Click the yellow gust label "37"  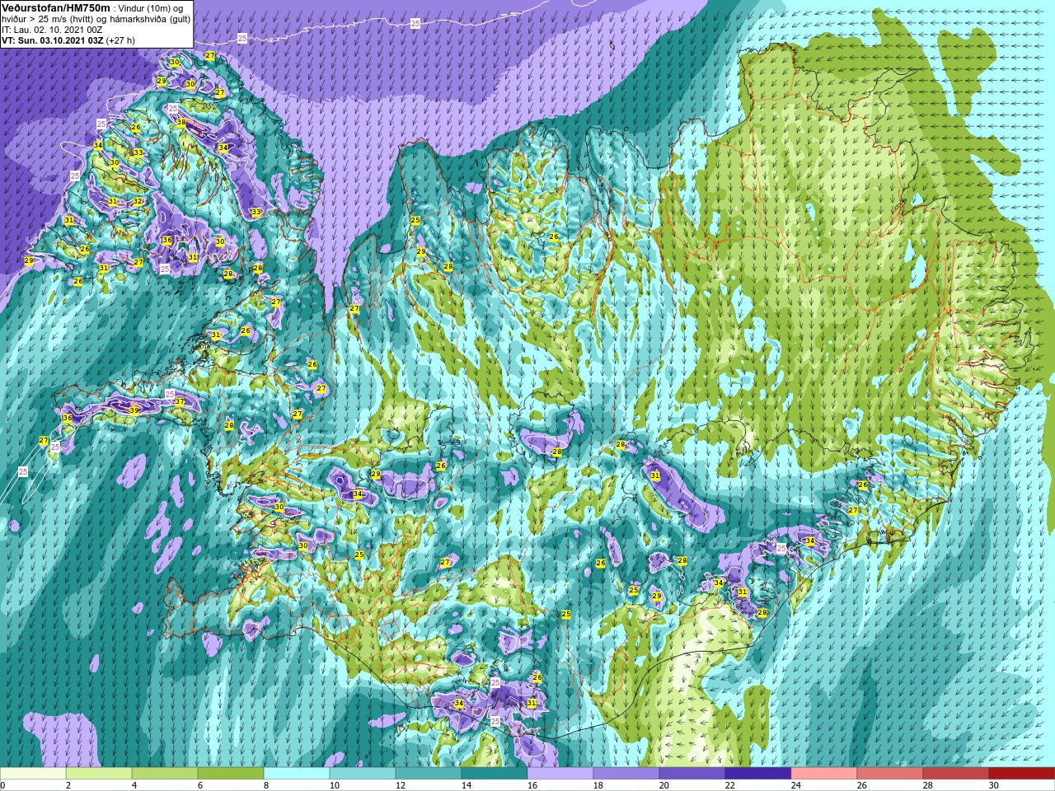coord(180,401)
